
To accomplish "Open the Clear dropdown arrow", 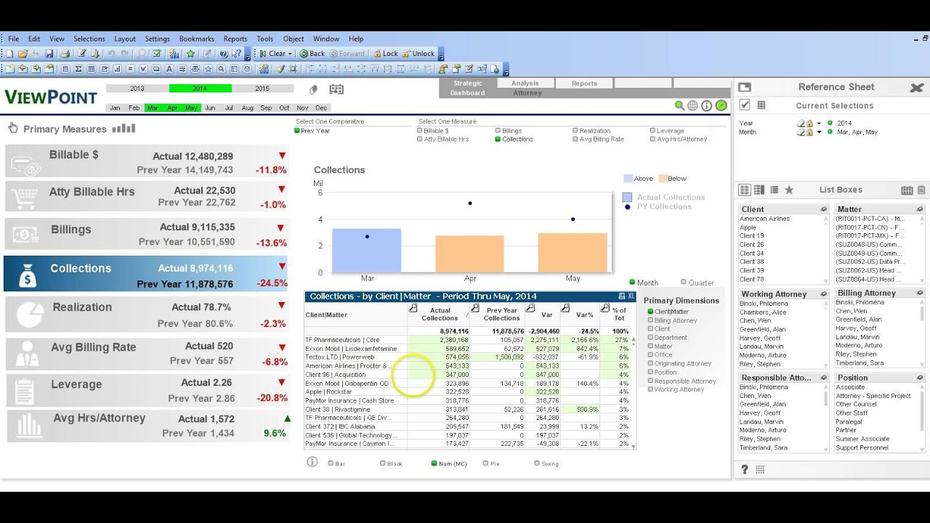I will click(x=290, y=54).
